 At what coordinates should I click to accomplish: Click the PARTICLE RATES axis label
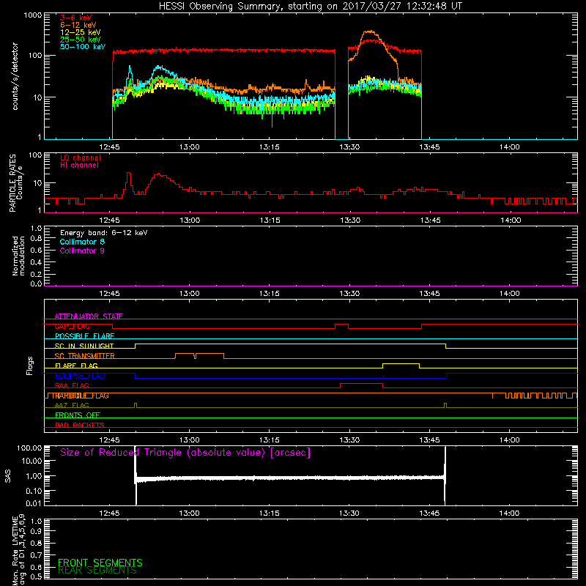(15, 182)
